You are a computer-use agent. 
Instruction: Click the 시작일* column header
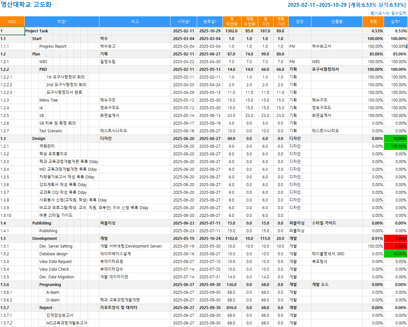[184, 22]
